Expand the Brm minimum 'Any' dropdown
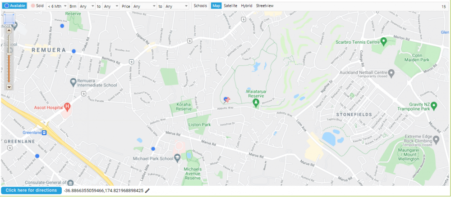 [87, 6]
